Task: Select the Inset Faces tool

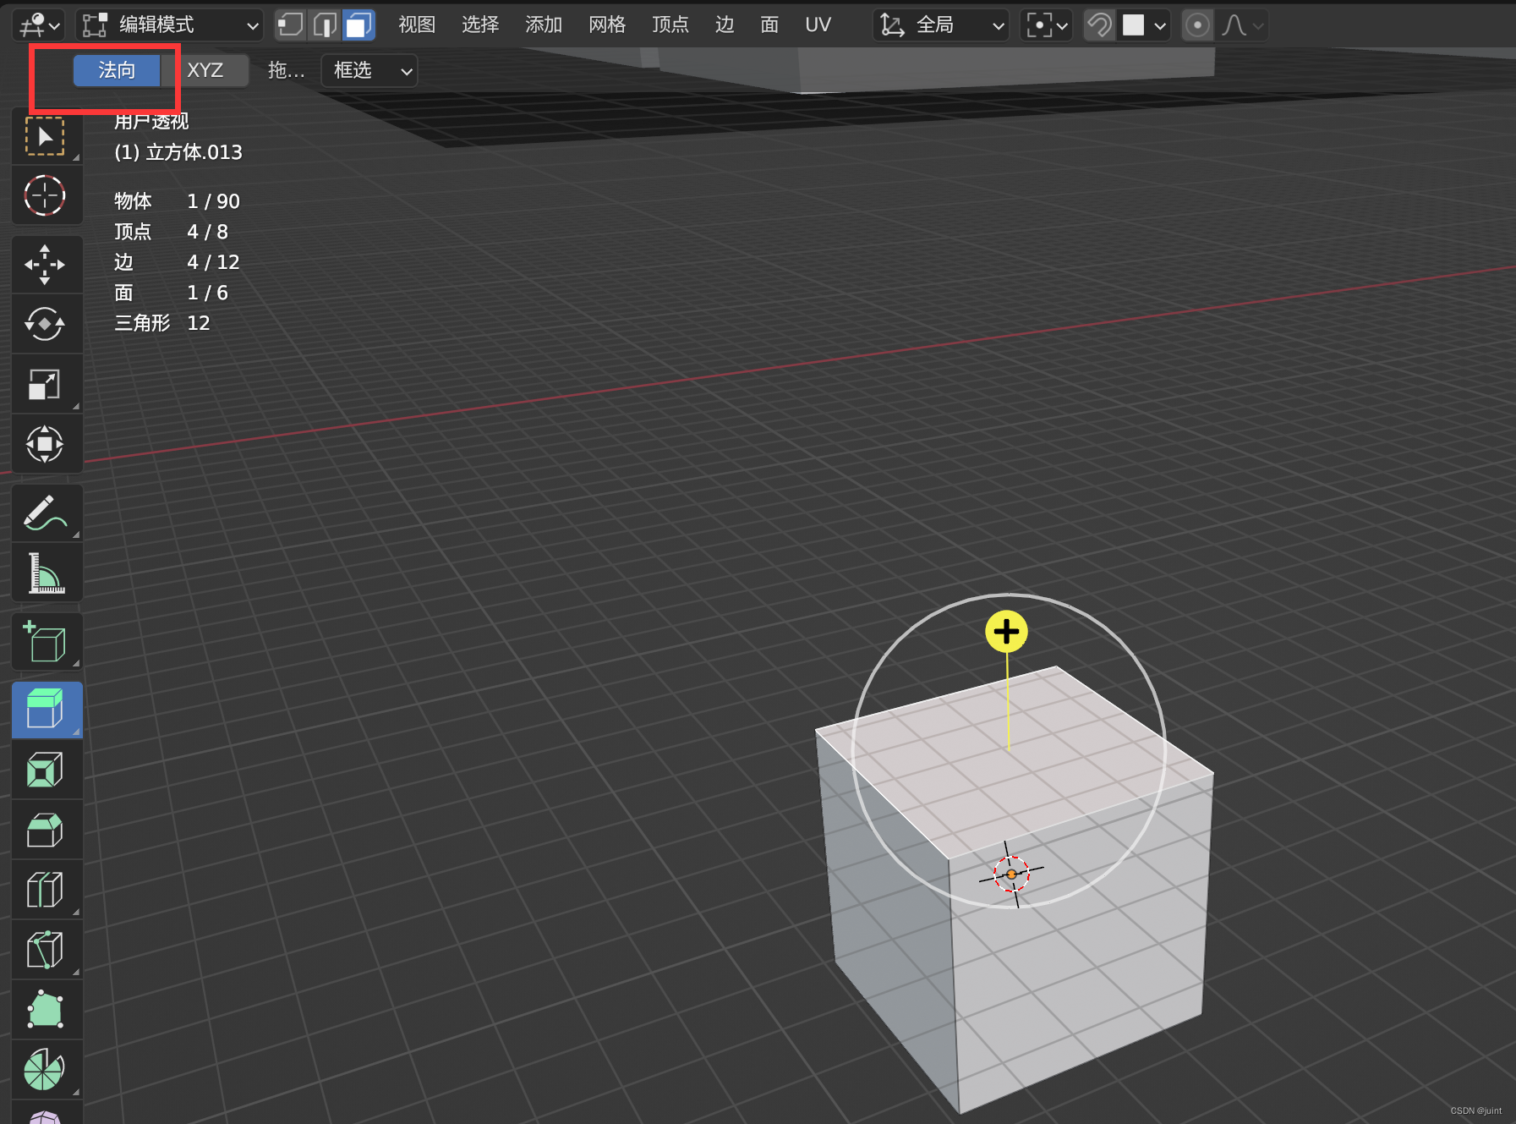Action: pyautogui.click(x=46, y=770)
